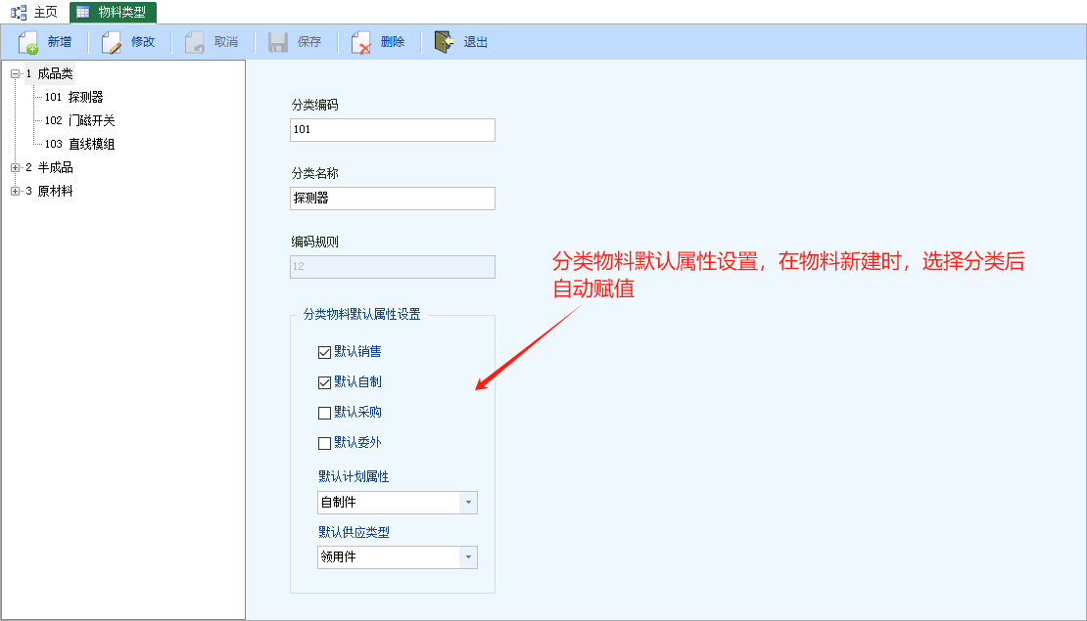Select the 1 成品类 tree item
The image size is (1087, 621).
pyautogui.click(x=50, y=73)
